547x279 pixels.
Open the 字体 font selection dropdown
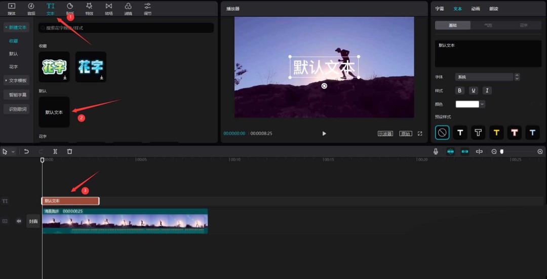[x=487, y=77]
